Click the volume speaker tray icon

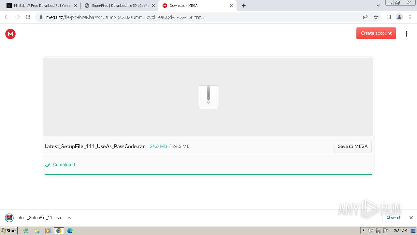370,231
